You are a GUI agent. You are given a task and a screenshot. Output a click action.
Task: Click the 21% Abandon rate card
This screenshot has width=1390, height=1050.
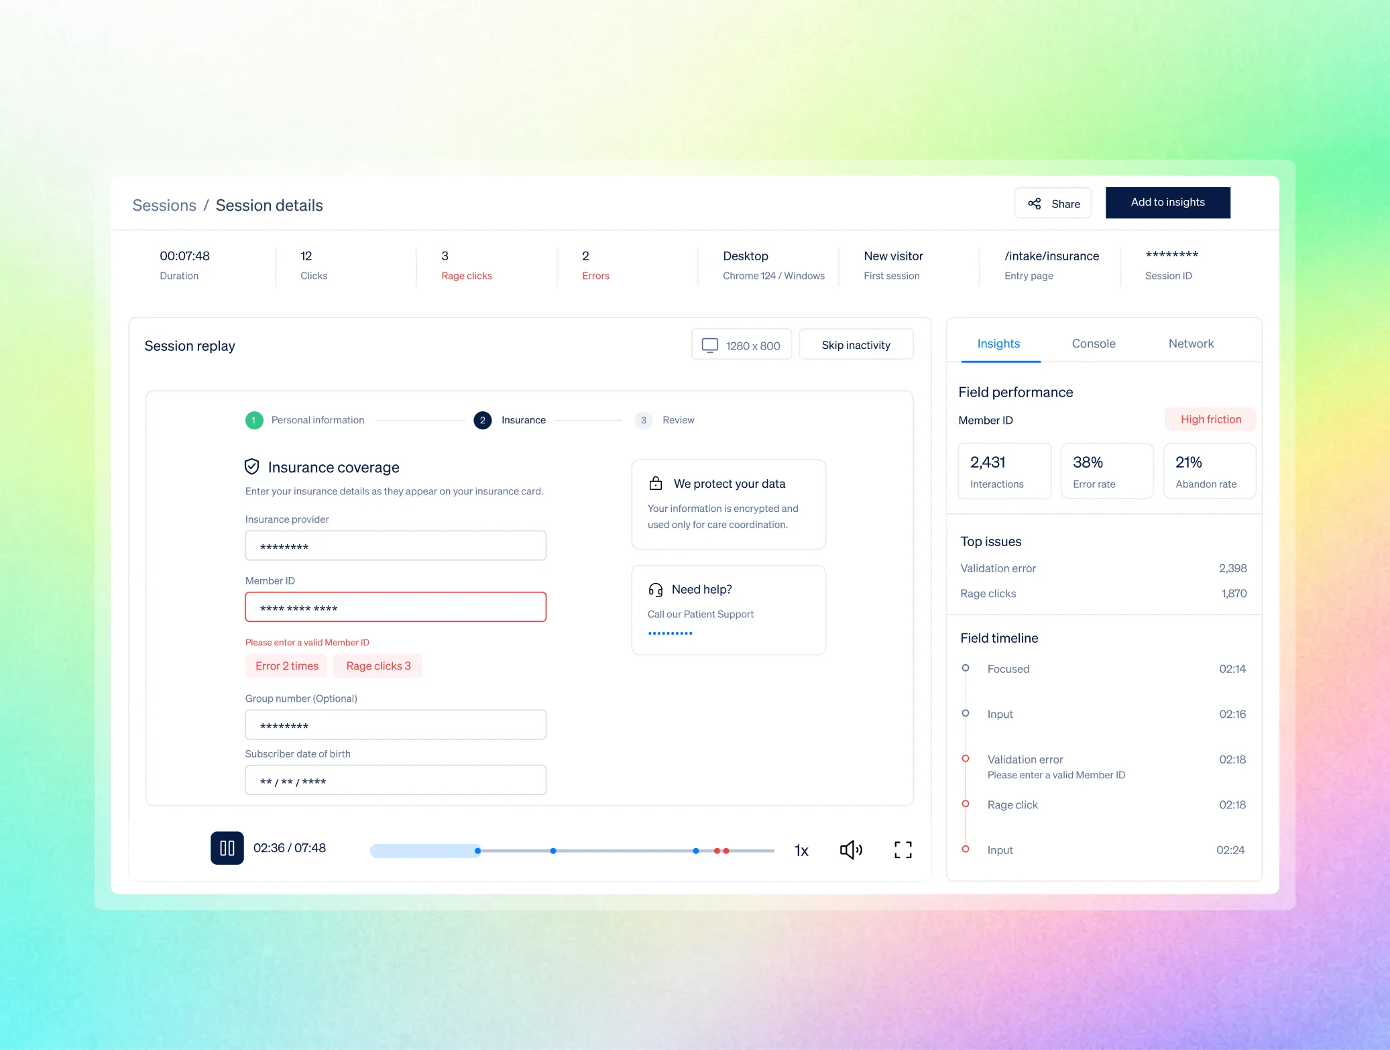(x=1210, y=471)
